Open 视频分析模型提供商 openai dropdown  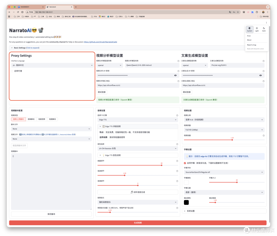point(110,65)
